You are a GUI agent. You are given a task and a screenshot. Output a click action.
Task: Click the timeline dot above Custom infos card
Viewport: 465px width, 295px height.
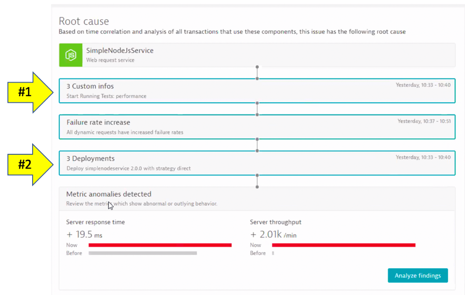click(x=257, y=66)
